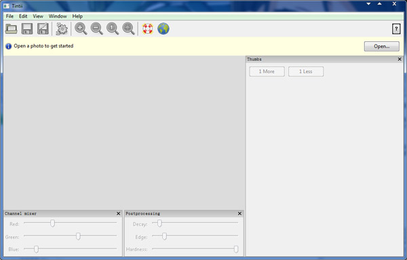Click the Hardness slider handle

point(236,249)
